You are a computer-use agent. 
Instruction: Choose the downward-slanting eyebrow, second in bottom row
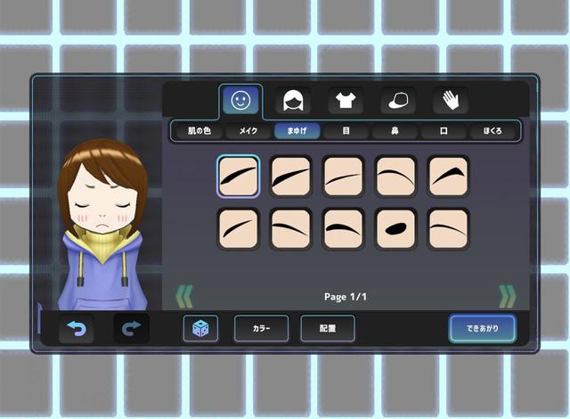pyautogui.click(x=290, y=229)
